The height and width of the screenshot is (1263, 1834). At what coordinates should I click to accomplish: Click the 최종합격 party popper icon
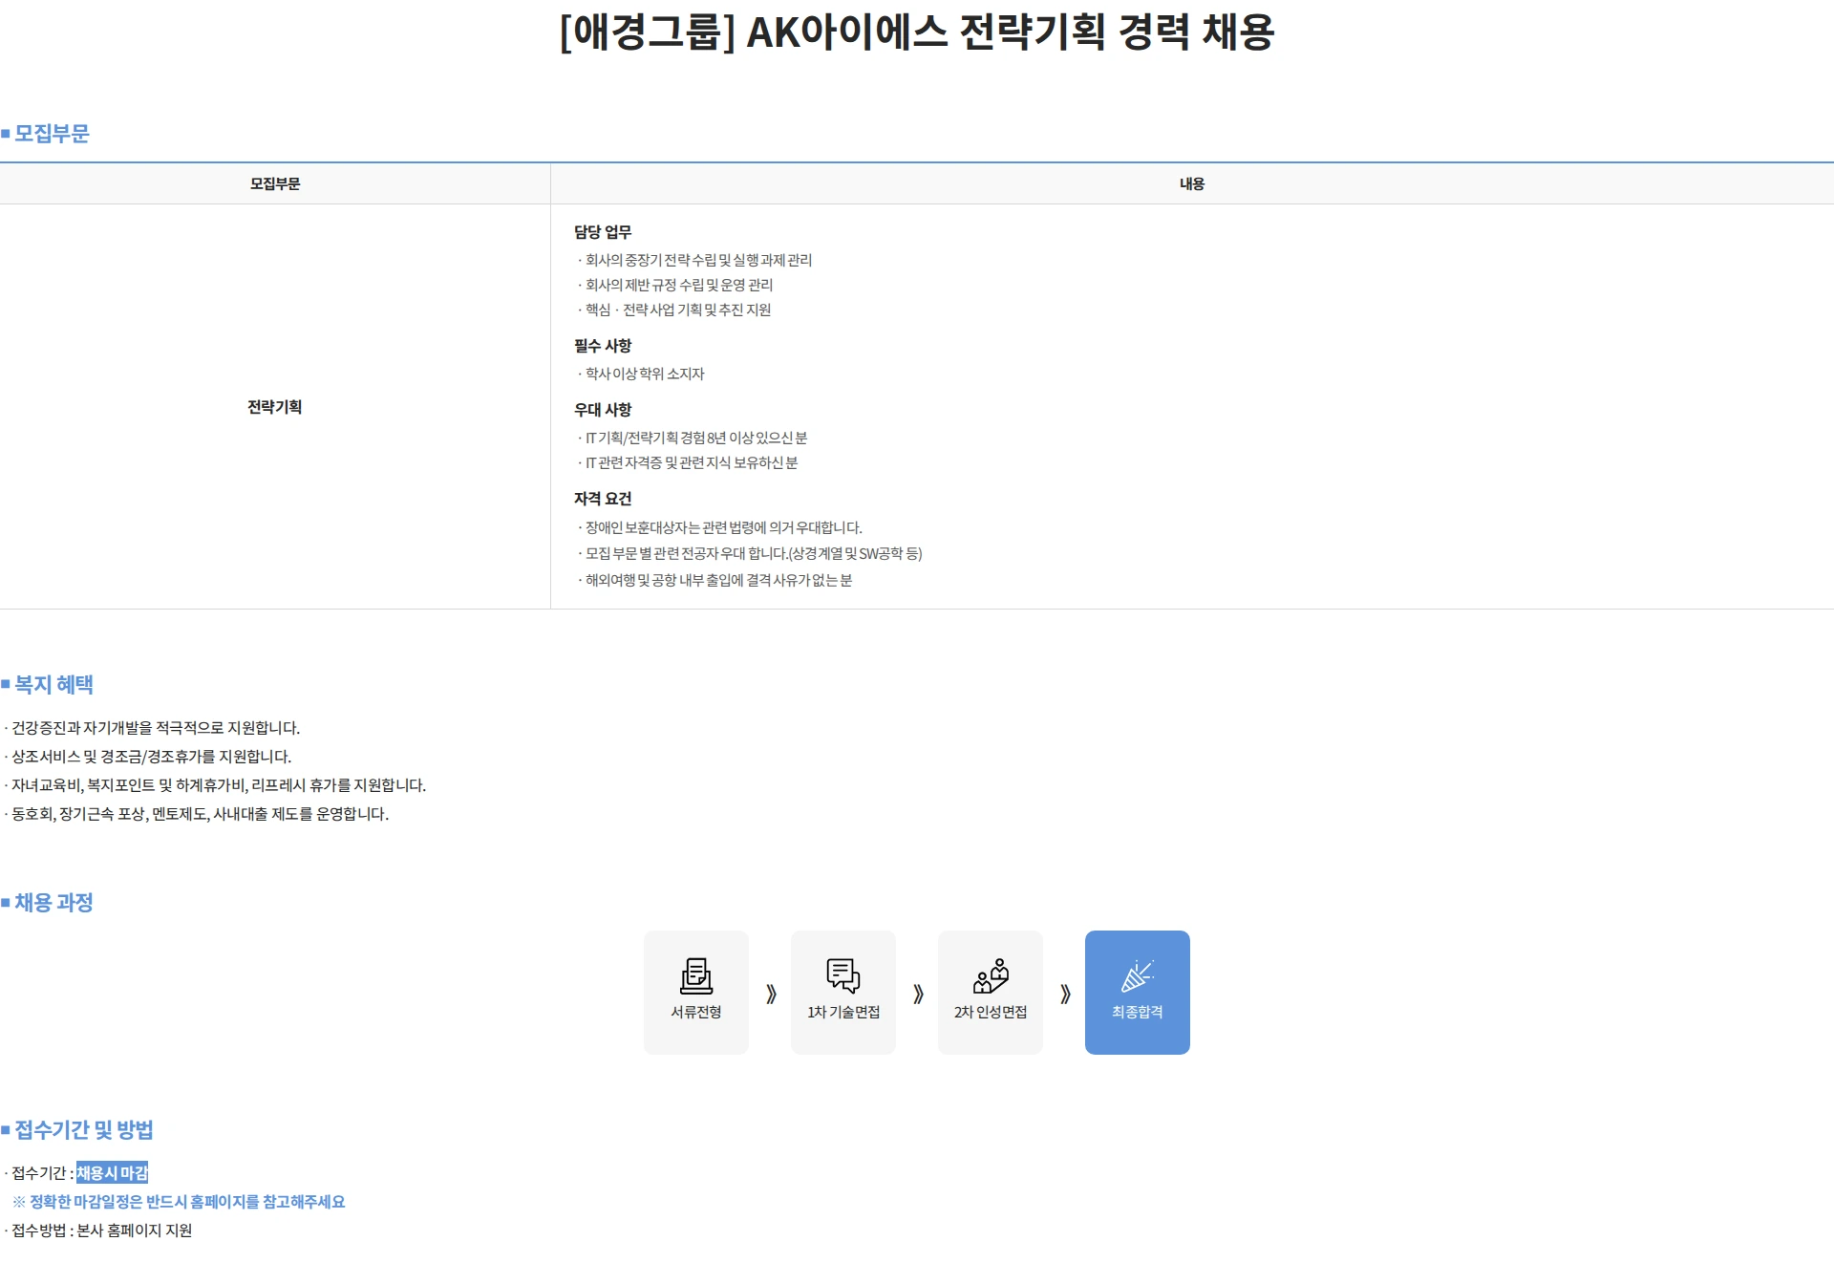coord(1138,975)
